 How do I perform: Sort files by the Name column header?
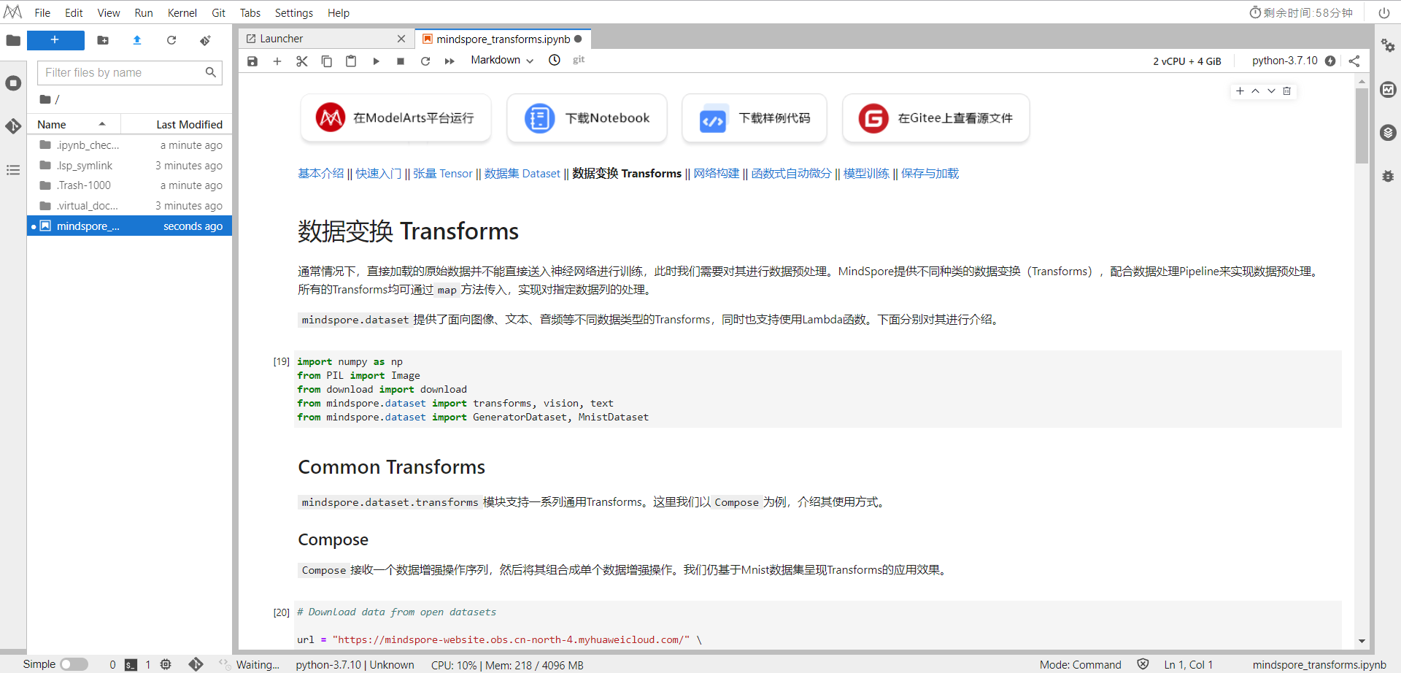coord(73,124)
